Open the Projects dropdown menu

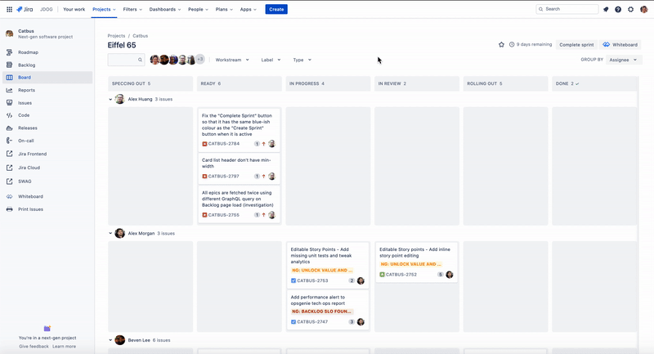click(104, 9)
